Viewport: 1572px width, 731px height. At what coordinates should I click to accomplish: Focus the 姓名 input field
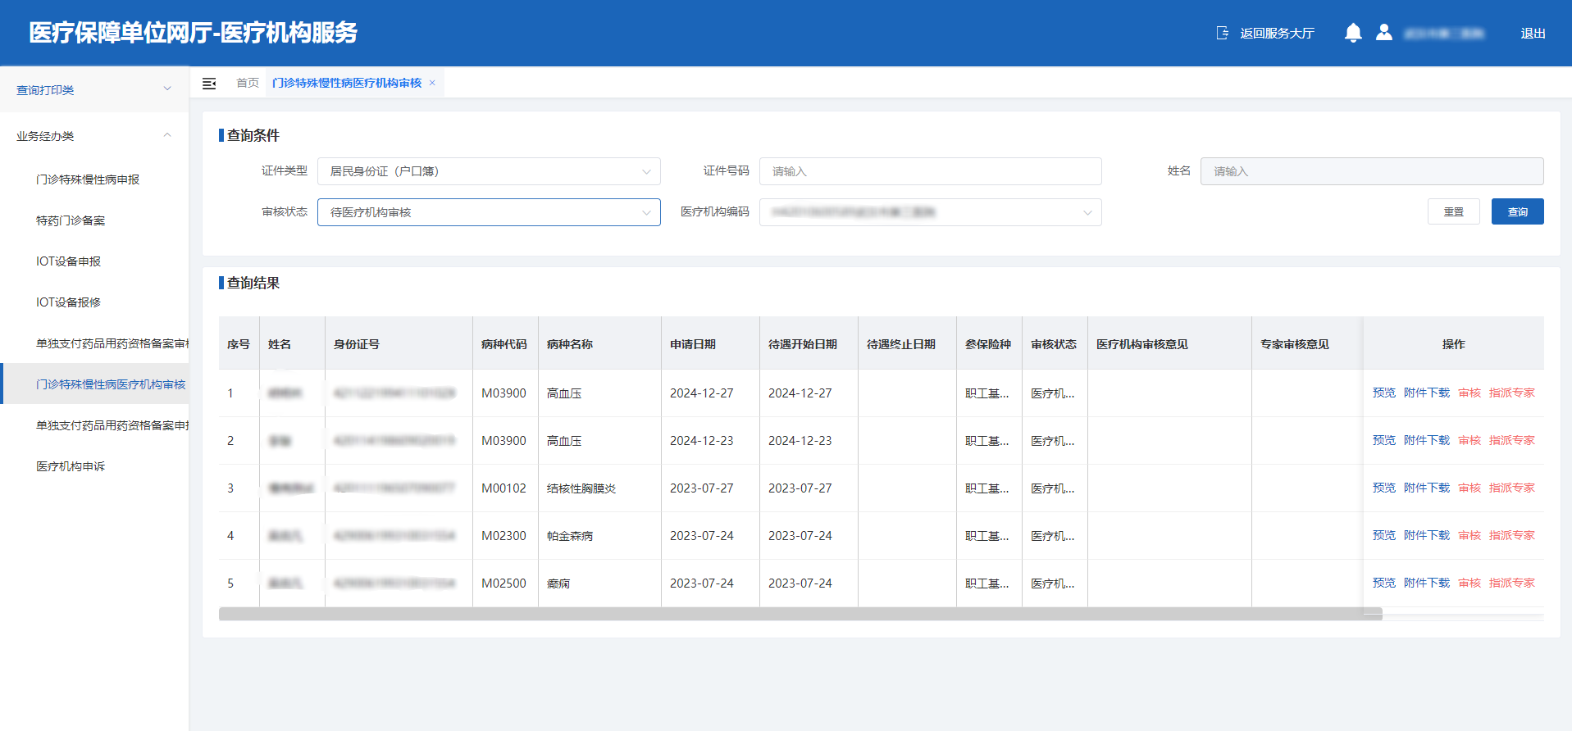tap(1372, 171)
